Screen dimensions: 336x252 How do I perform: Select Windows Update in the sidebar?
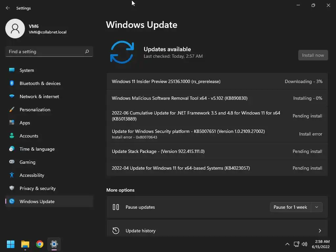[49, 201]
